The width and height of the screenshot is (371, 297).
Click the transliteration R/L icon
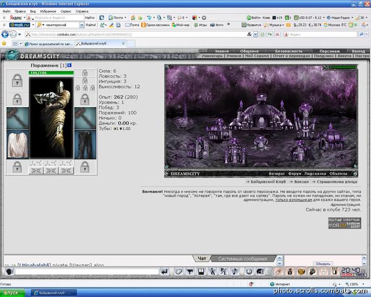tap(223, 272)
